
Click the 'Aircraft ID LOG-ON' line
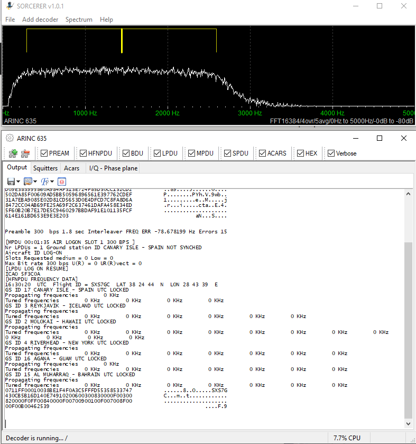pos(33,252)
